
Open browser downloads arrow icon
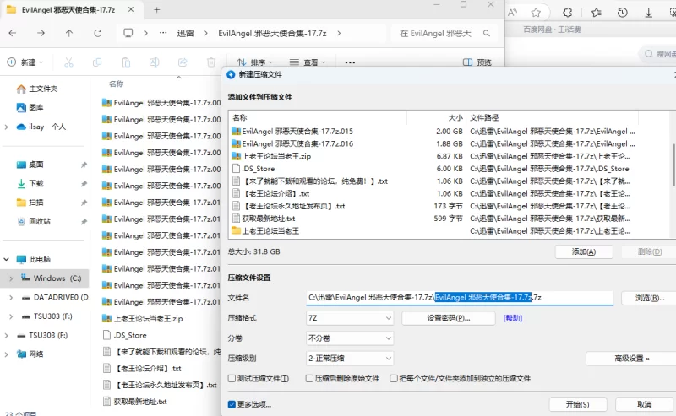(x=648, y=13)
